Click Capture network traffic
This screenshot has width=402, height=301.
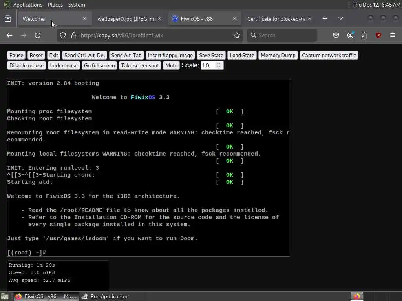pos(329,55)
